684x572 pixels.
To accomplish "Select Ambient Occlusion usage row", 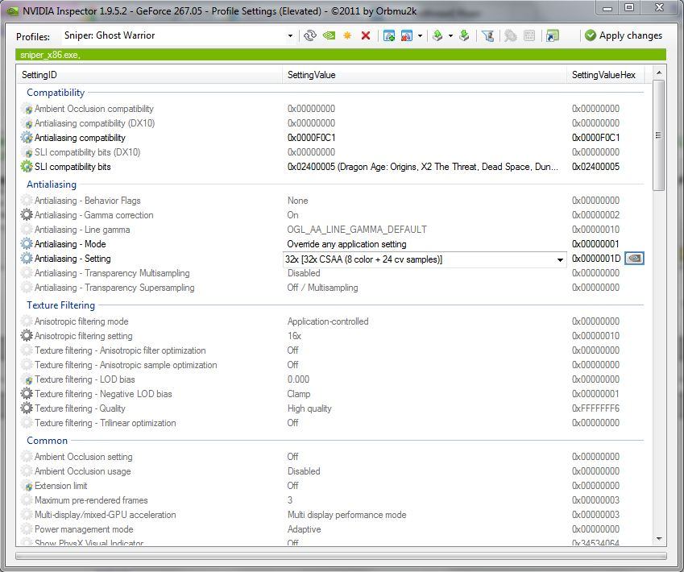I will pos(332,471).
